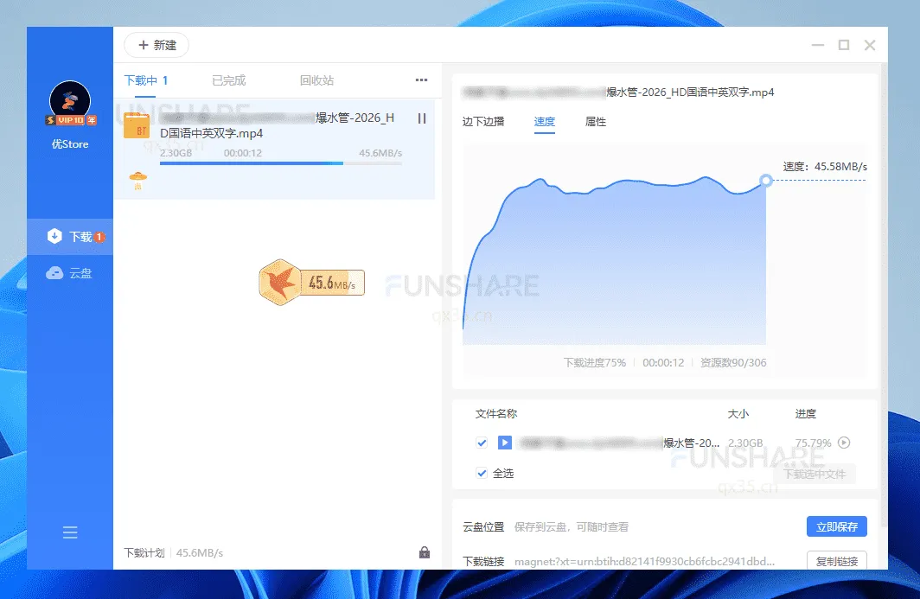Click the 进度 column header
Viewport: 920px width, 599px height.
[x=806, y=414]
